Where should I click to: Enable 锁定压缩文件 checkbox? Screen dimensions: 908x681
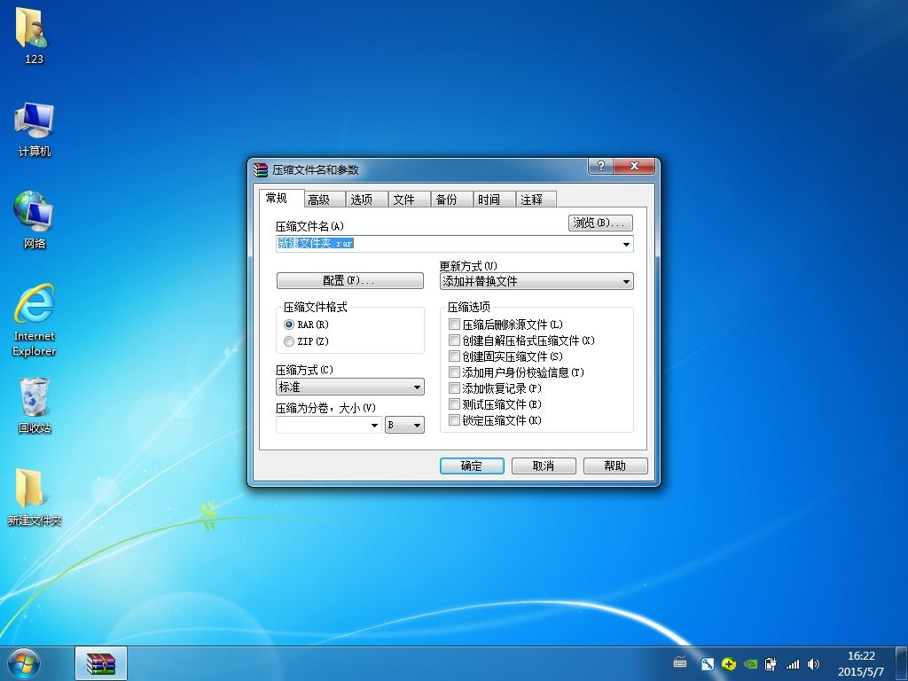455,419
